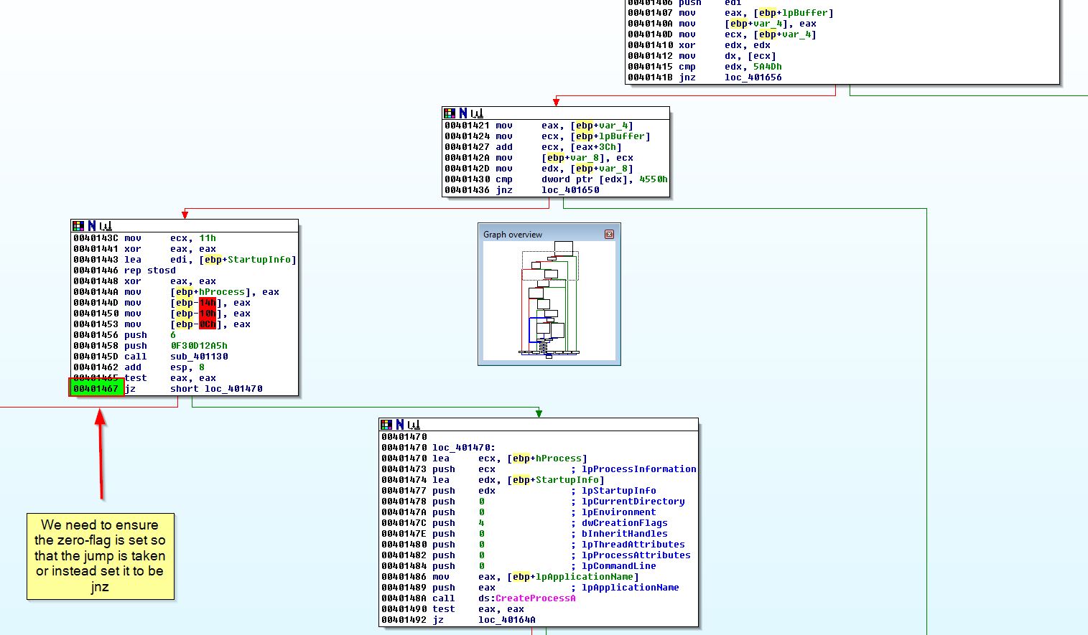Click the lpProcessAttributes comment
Screen dimensions: 1088x635
click(631, 555)
